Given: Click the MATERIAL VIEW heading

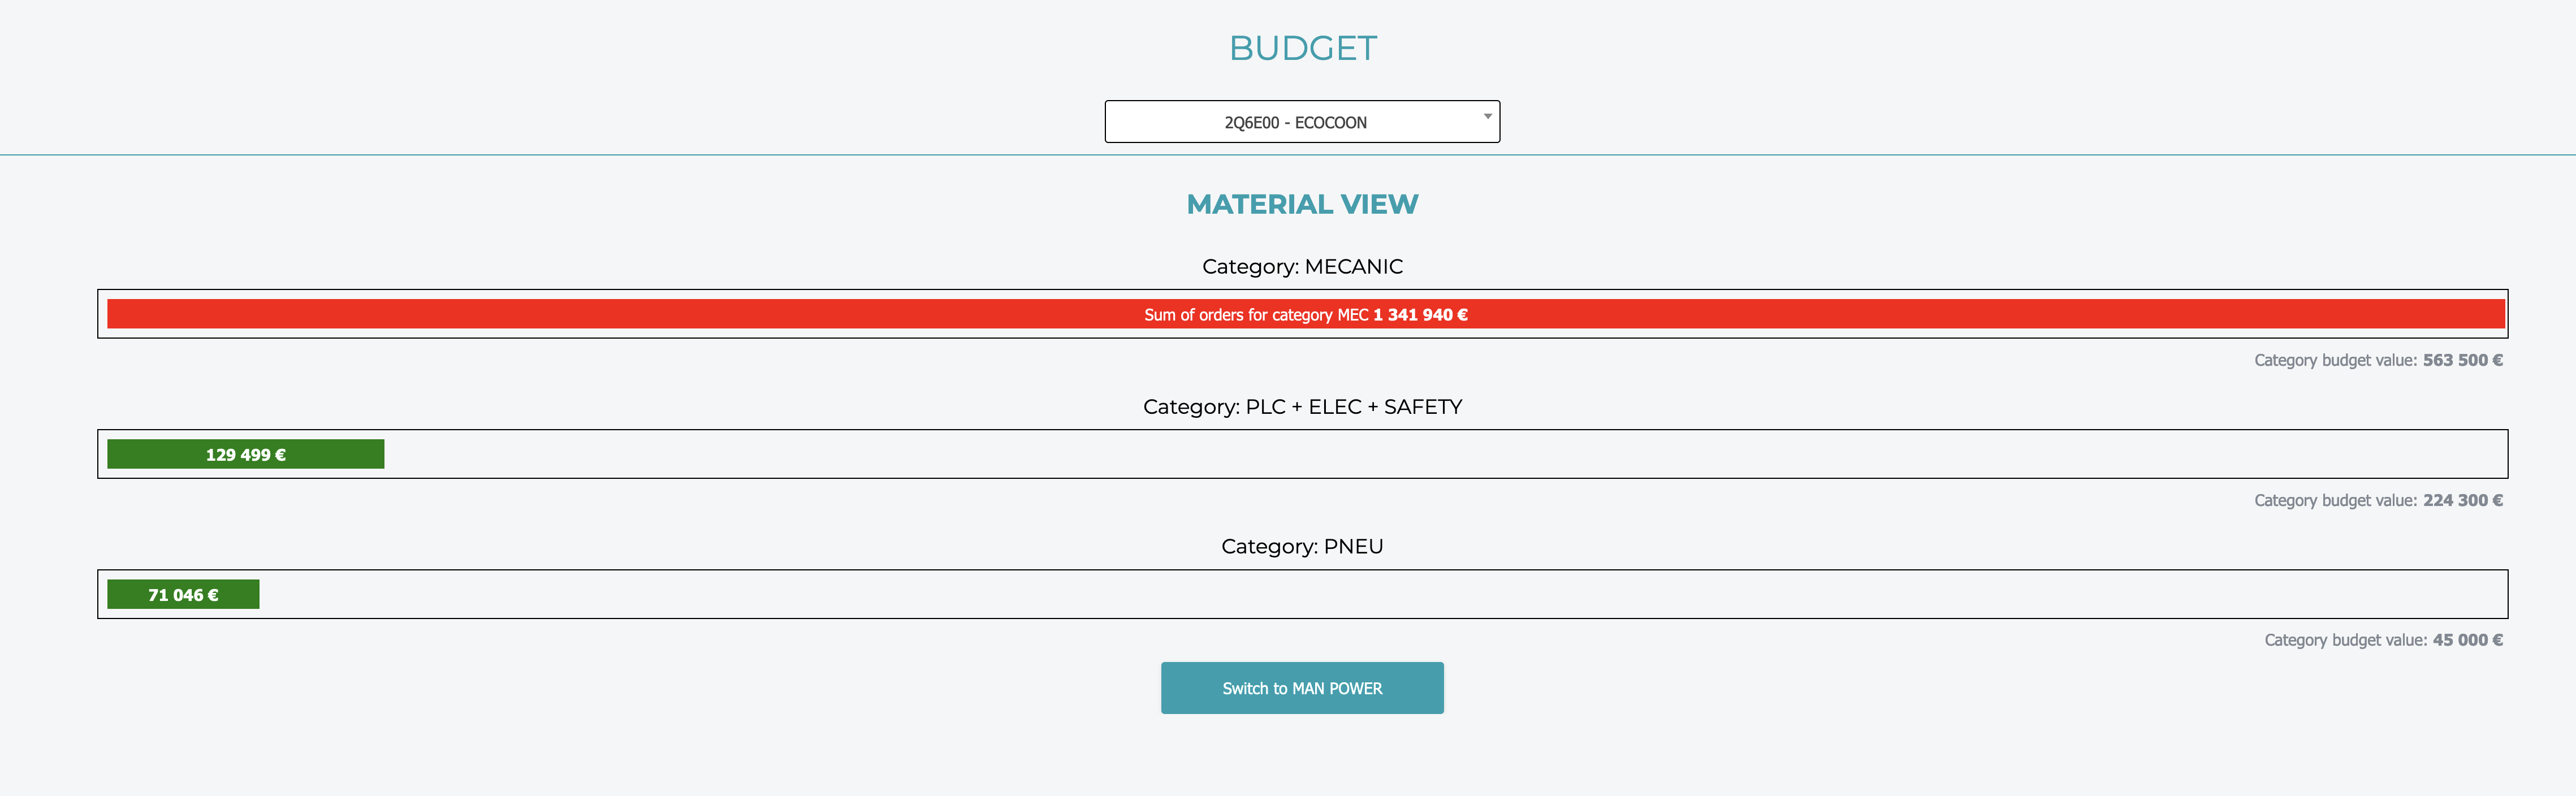Looking at the screenshot, I should [1302, 204].
